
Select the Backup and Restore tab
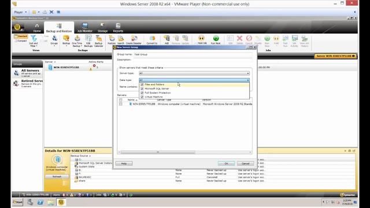tap(59, 28)
